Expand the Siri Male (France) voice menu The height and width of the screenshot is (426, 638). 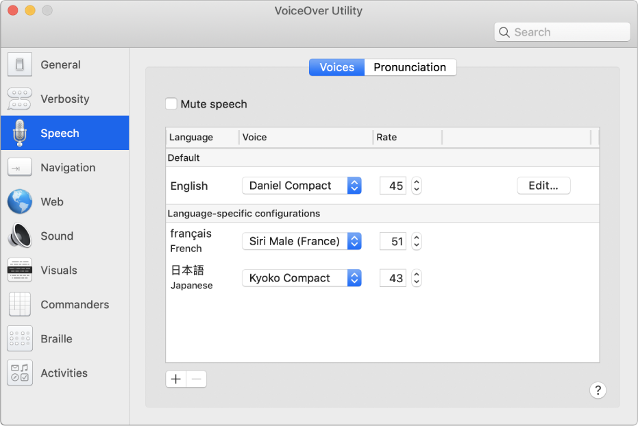(302, 241)
